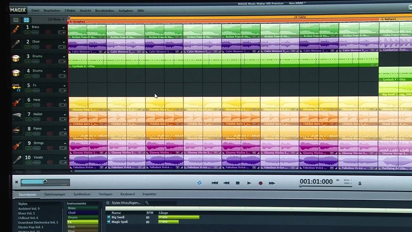Click the Vocals microphone track icon
Image resolution: width=412 pixels, height=232 pixels.
click(17, 160)
